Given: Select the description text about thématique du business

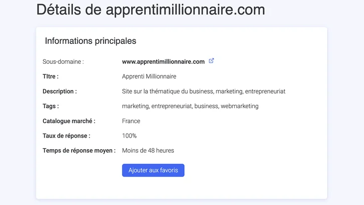Looking at the screenshot, I should 203,91.
